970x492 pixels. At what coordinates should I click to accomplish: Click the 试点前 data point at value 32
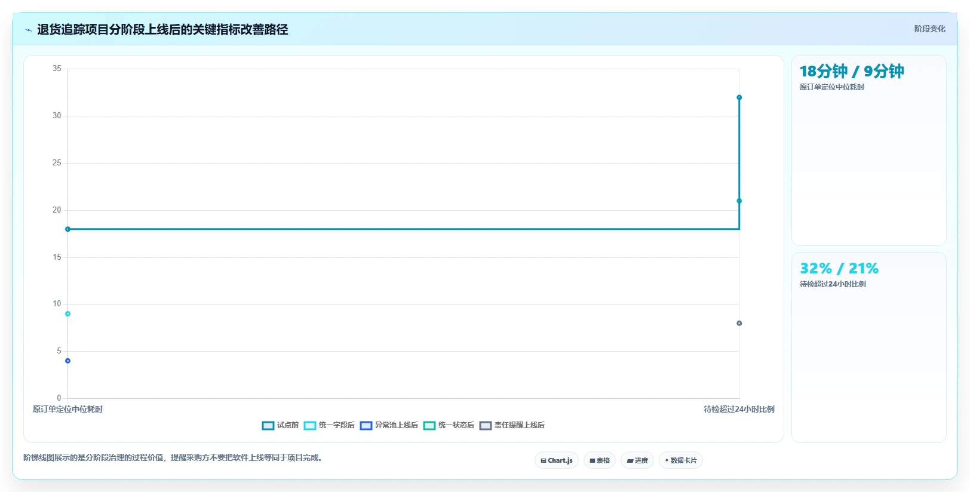(x=739, y=97)
